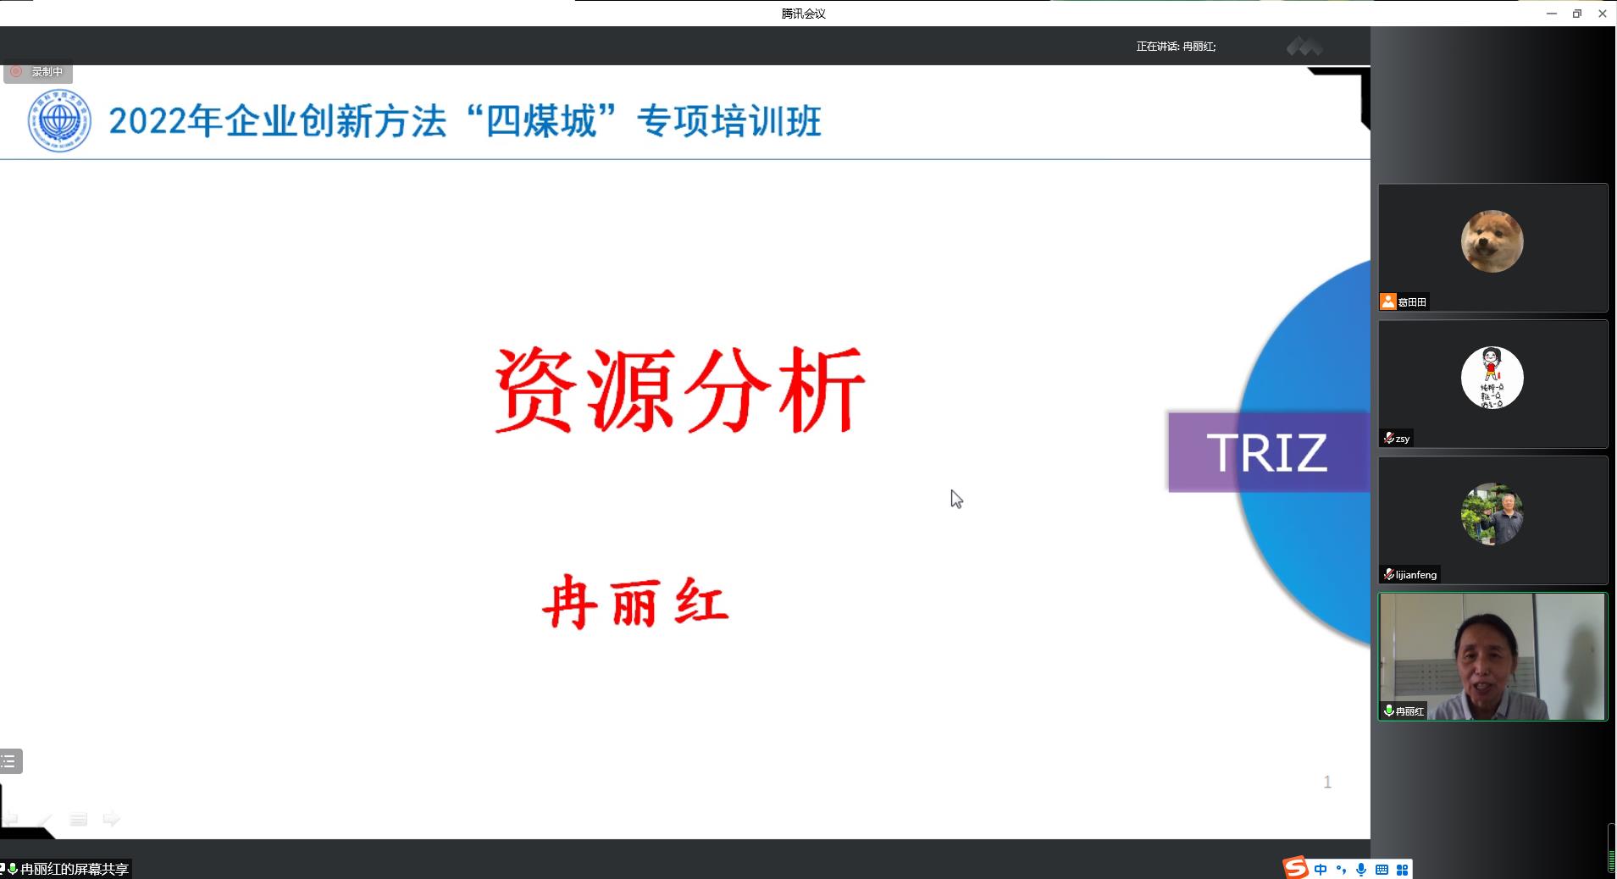Select the zsy participant tile

point(1492,384)
